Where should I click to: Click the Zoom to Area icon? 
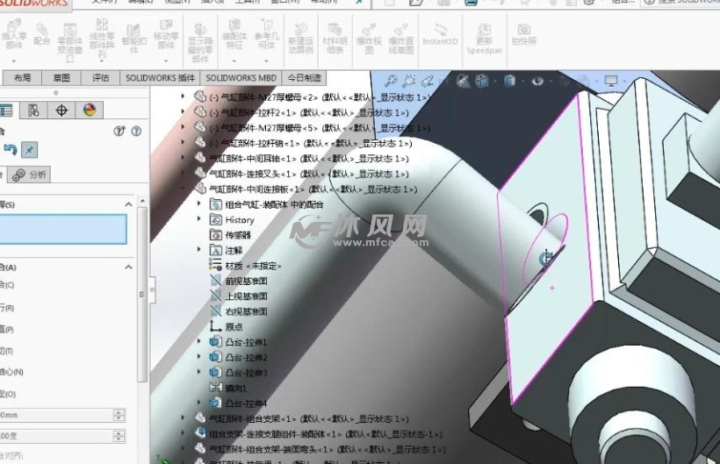coord(408,82)
